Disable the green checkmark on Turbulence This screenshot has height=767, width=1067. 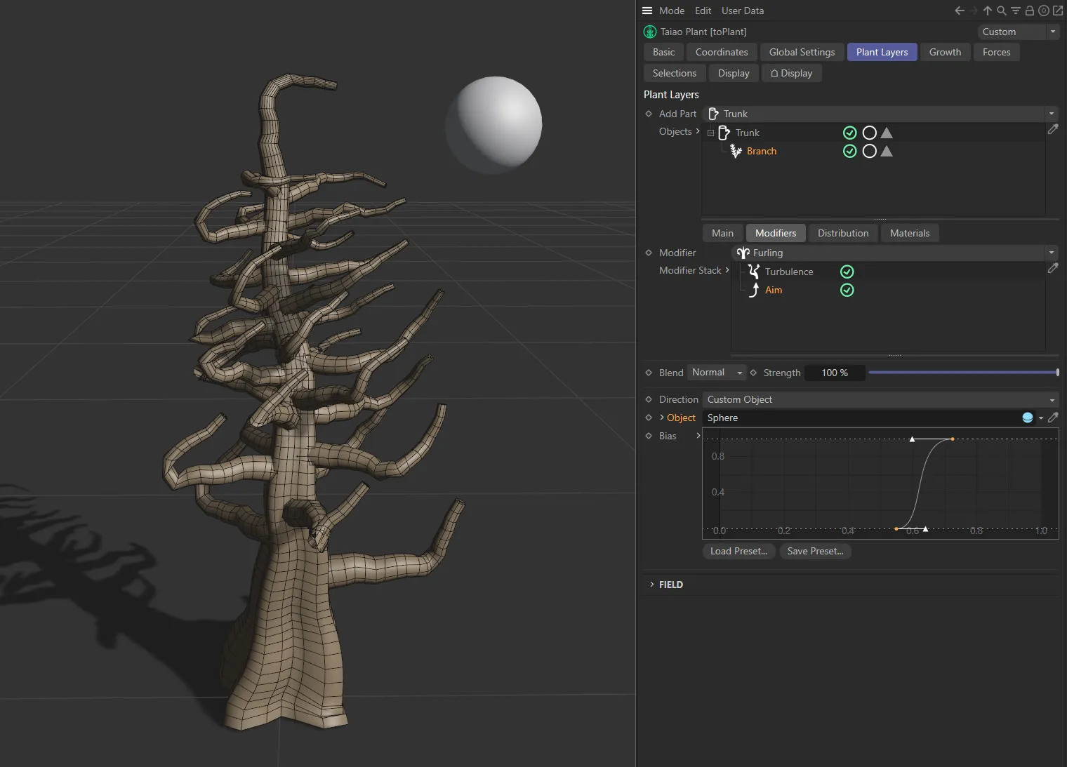(x=847, y=272)
